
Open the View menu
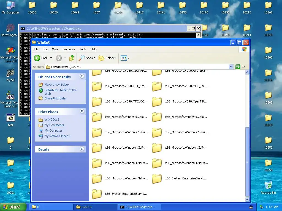tap(55, 49)
